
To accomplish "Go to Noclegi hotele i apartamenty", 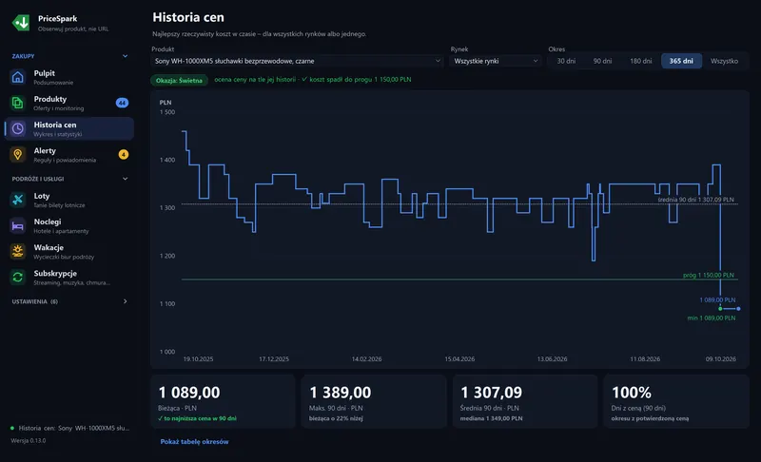I will tap(68, 225).
